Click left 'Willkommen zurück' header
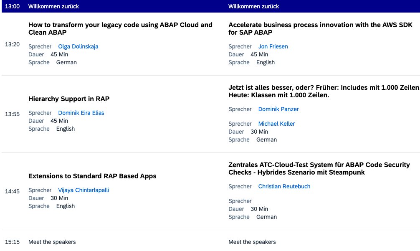420x251 pixels. click(53, 6)
